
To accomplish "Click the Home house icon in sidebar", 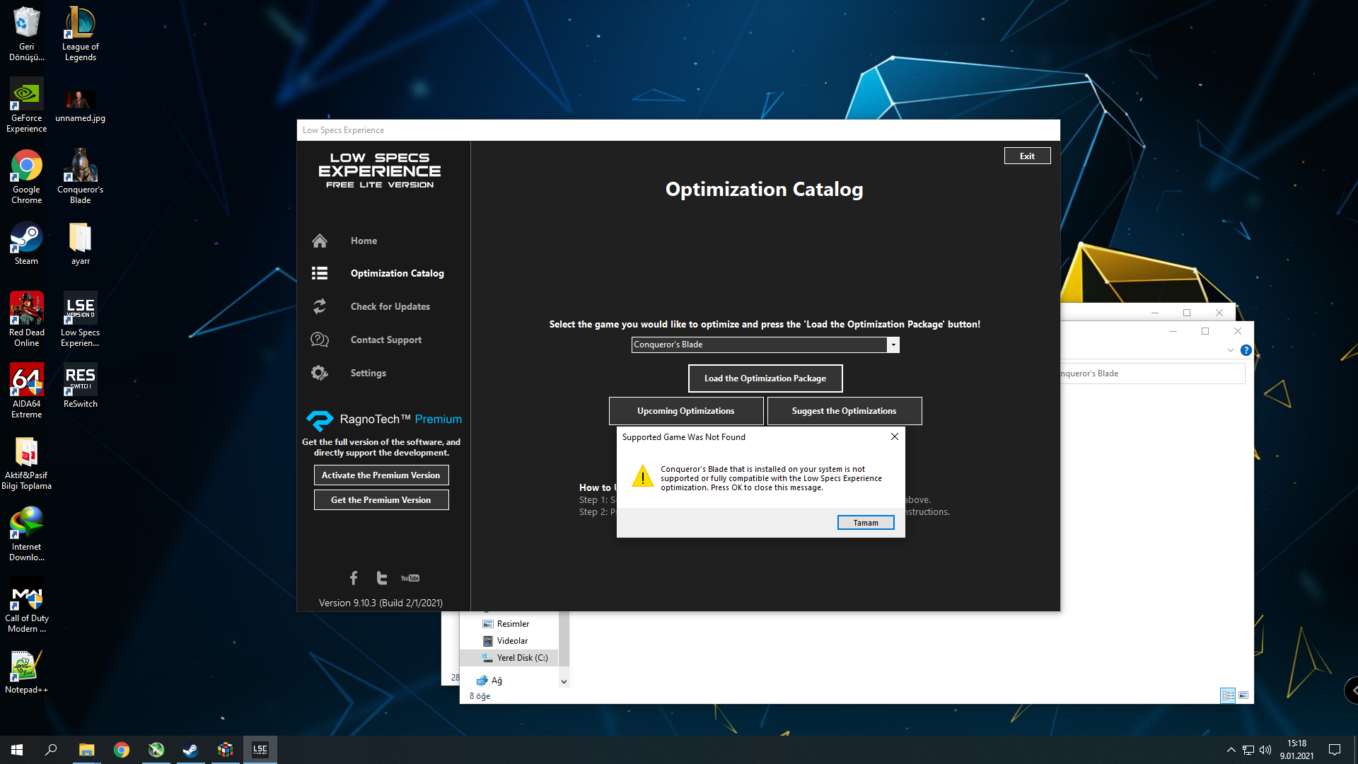I will (320, 241).
